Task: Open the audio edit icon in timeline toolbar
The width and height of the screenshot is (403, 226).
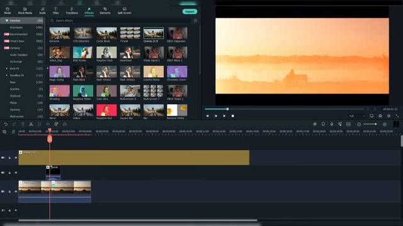Action: tap(64, 124)
